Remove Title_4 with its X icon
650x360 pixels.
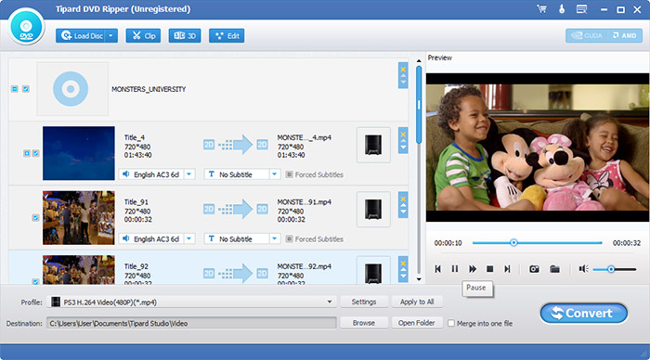point(403,135)
